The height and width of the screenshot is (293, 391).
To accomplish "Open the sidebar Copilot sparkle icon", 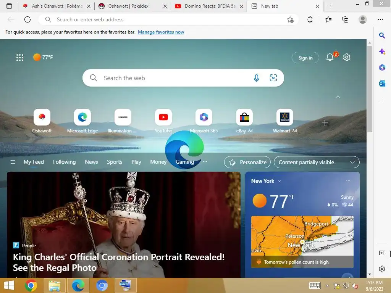I will [x=382, y=52].
